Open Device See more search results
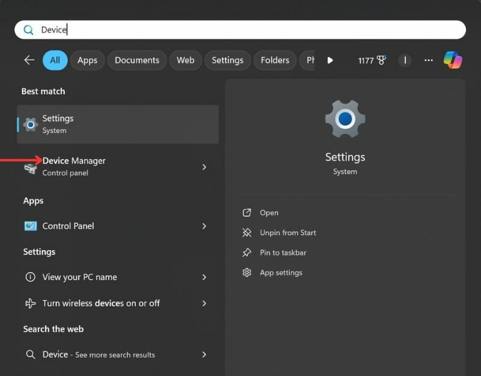481x376 pixels. [118, 354]
